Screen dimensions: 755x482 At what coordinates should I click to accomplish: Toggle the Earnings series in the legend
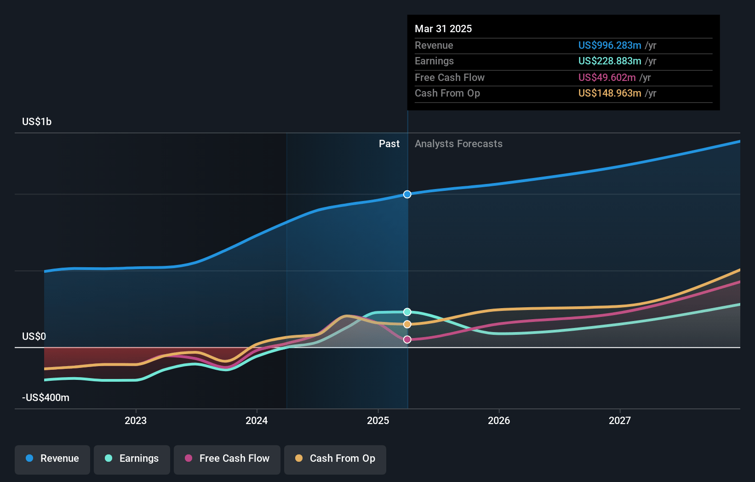click(132, 459)
